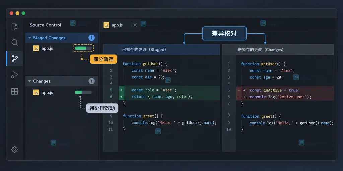Click the Changes count badge
The image size is (343, 171).
click(91, 81)
